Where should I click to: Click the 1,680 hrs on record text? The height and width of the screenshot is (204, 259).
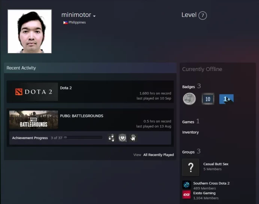coord(155,93)
